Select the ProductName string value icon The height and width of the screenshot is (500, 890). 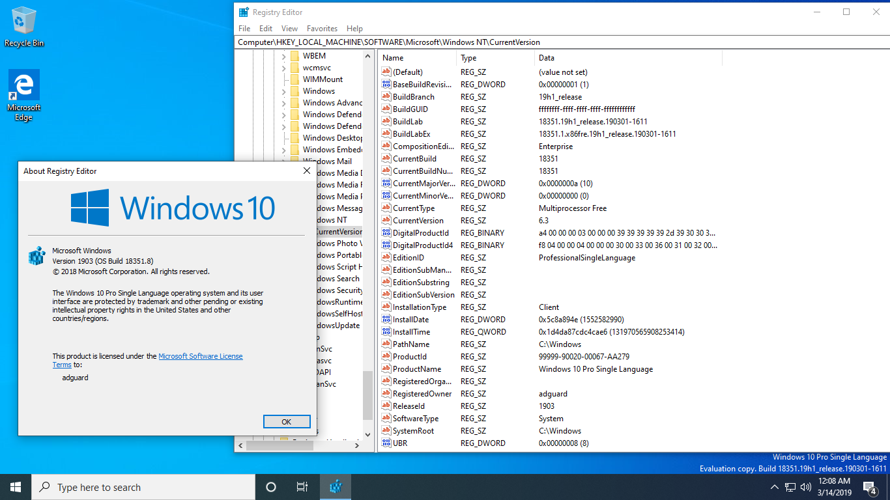click(386, 369)
